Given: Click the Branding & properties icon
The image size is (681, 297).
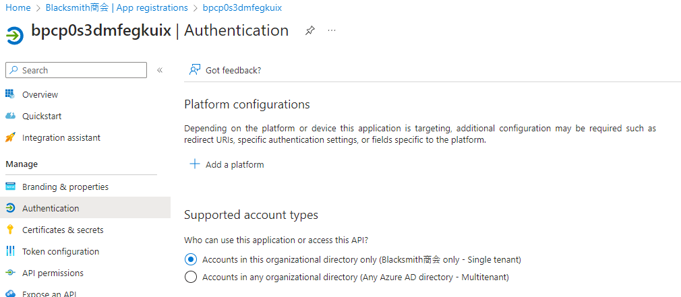Looking at the screenshot, I should 10,187.
